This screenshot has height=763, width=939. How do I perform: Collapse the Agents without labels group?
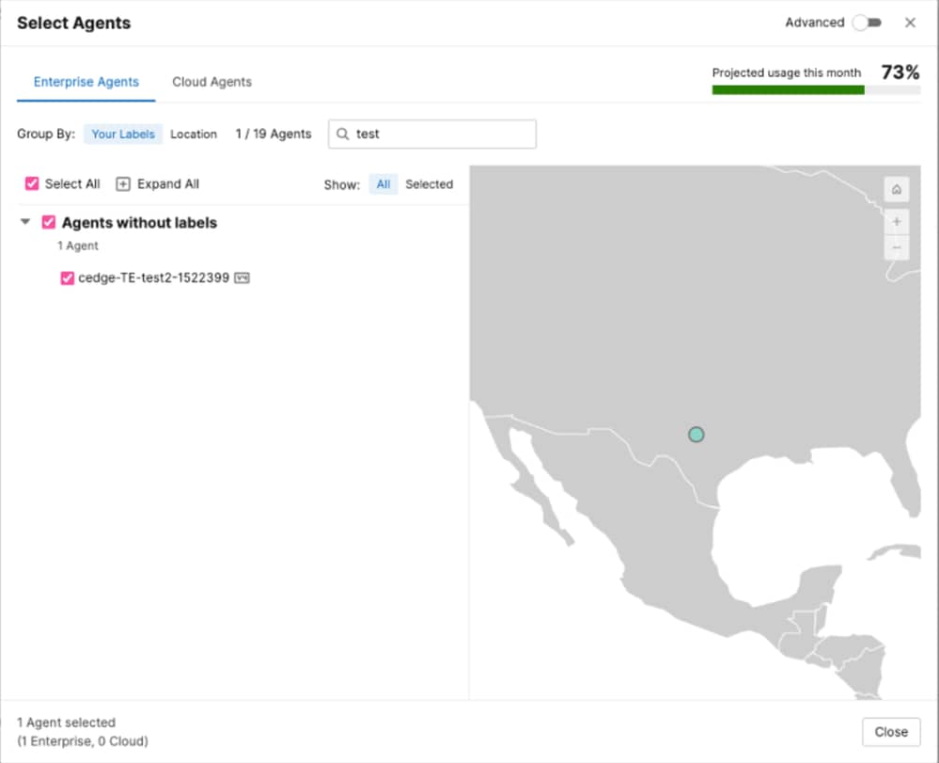[x=25, y=223]
